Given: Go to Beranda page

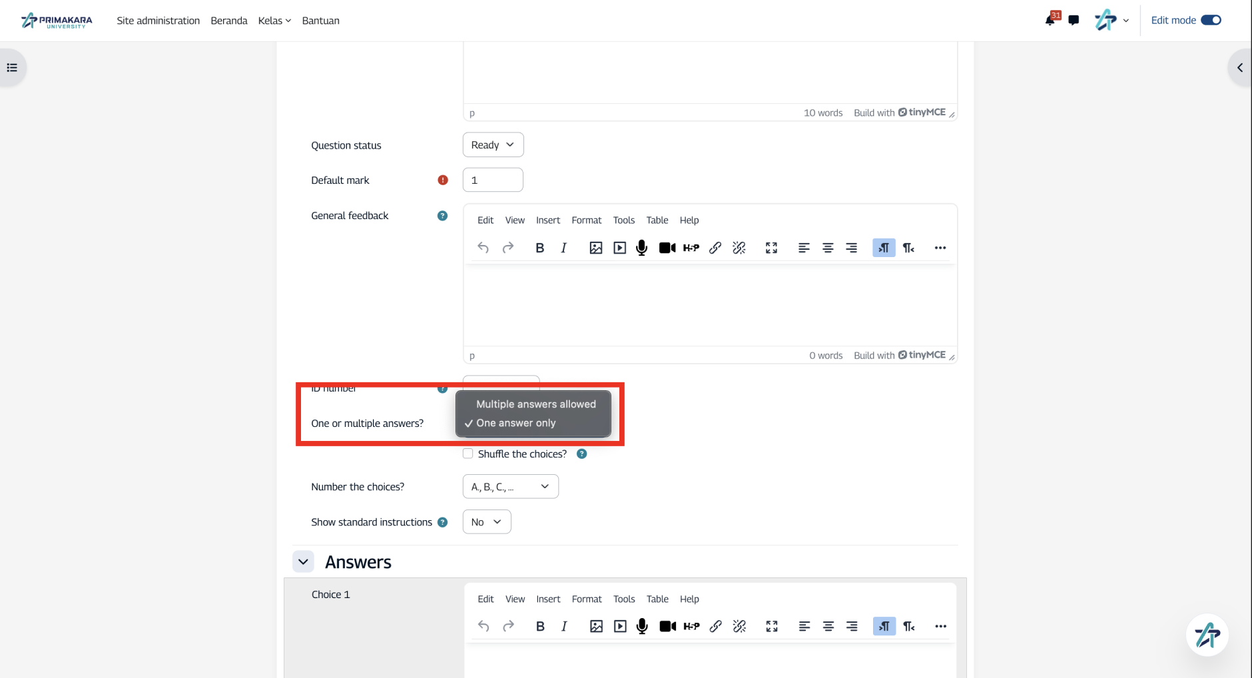Looking at the screenshot, I should (x=229, y=21).
